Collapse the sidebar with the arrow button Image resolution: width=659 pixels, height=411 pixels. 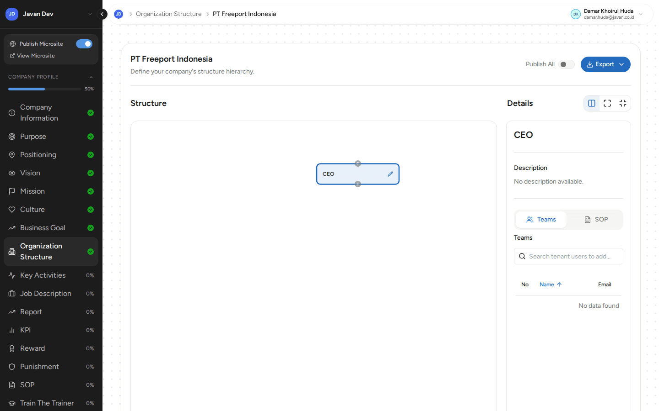(102, 14)
